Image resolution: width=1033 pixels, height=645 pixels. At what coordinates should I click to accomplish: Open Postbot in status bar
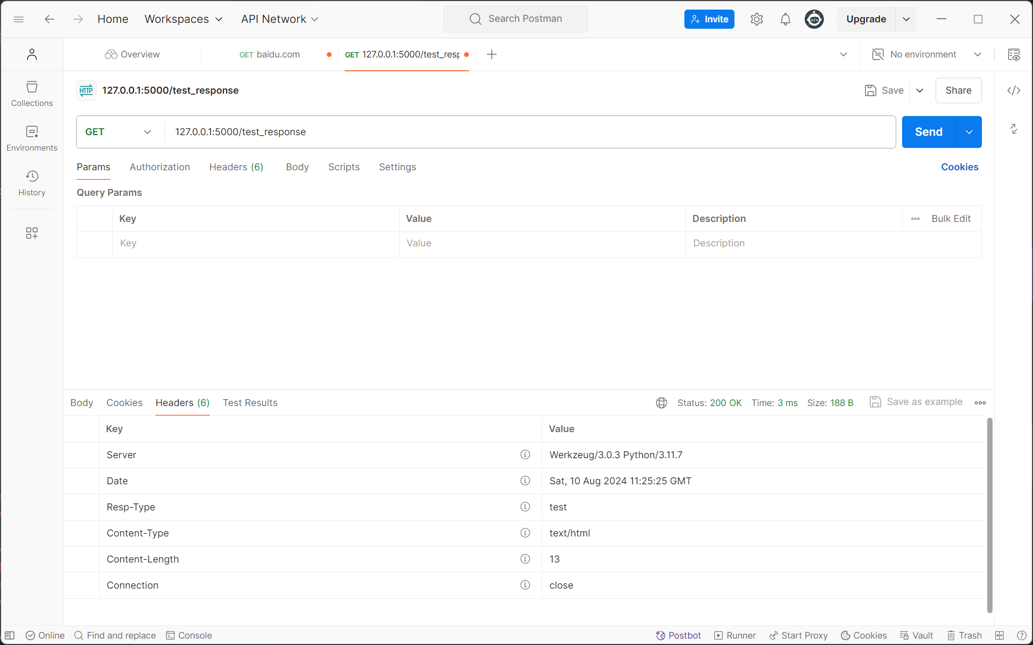(679, 635)
